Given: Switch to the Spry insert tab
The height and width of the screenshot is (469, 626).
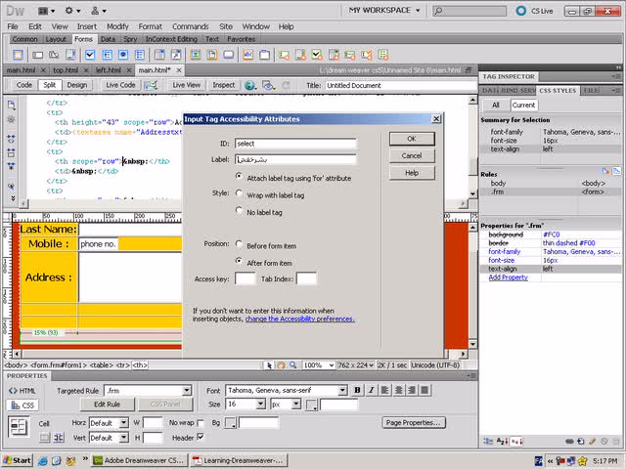Looking at the screenshot, I should 130,39.
